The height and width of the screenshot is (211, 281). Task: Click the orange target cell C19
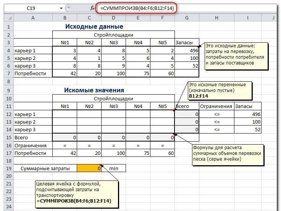tap(89, 168)
